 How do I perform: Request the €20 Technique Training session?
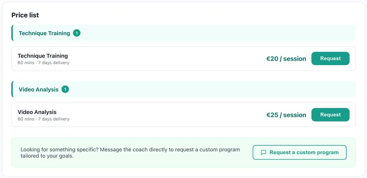tap(330, 58)
